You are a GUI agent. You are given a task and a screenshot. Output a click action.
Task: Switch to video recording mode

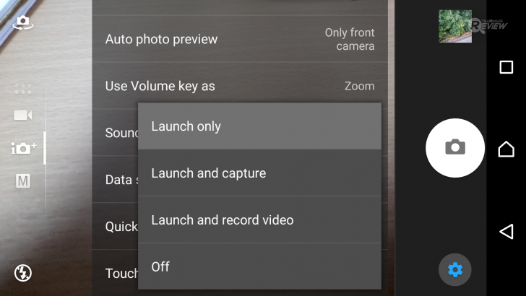tap(23, 116)
